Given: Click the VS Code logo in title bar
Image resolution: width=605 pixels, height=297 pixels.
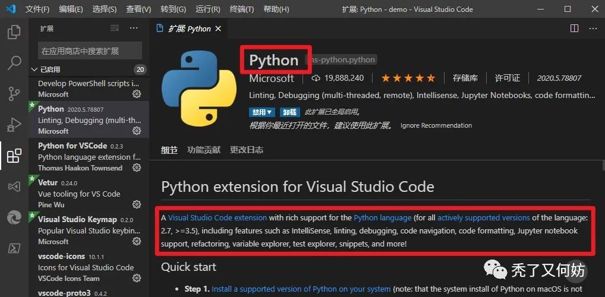Looking at the screenshot, I should (x=11, y=9).
